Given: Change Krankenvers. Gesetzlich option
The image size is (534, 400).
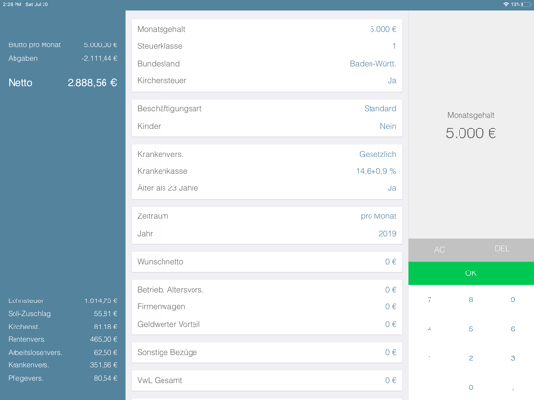Looking at the screenshot, I should pos(267,154).
